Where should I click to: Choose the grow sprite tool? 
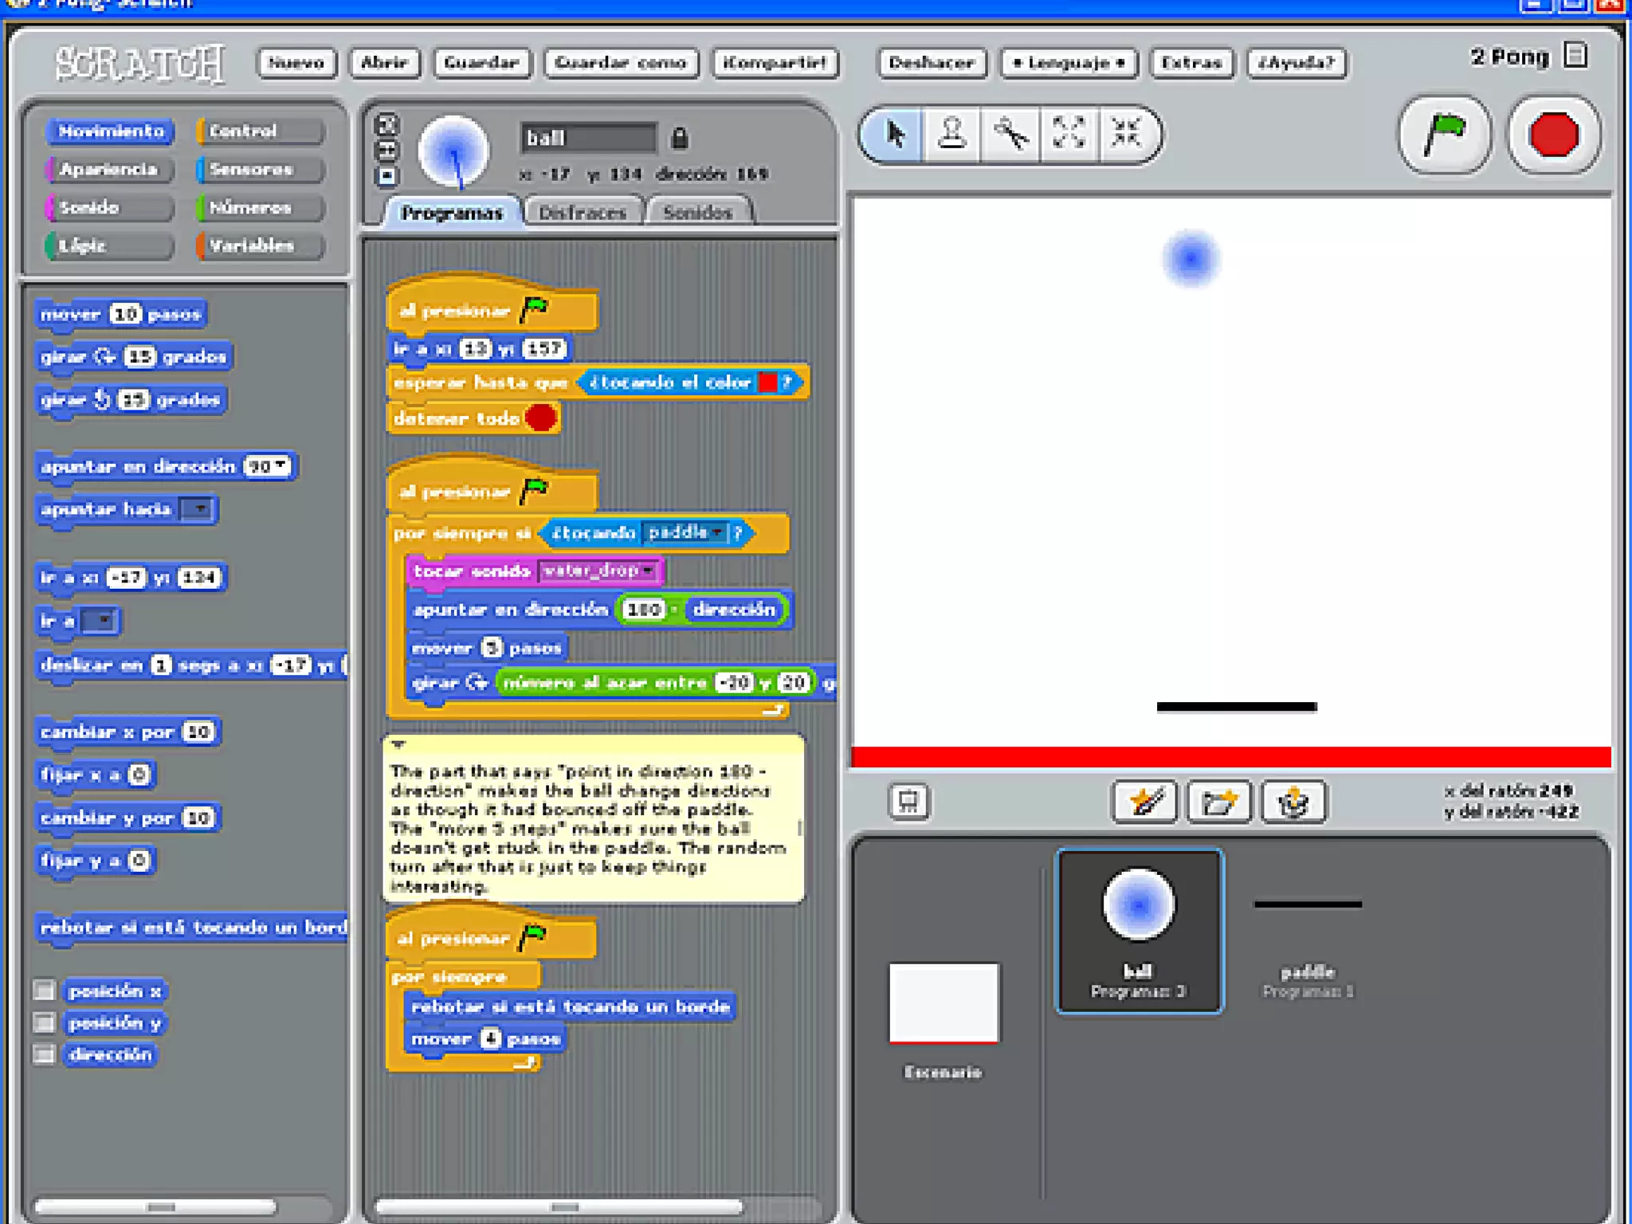pos(1068,134)
